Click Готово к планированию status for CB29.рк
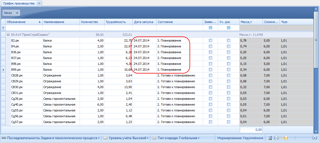The height and width of the screenshot is (143, 320). point(180,81)
